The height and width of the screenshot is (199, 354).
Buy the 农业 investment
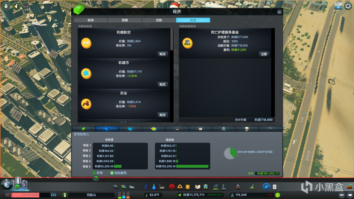tap(163, 115)
